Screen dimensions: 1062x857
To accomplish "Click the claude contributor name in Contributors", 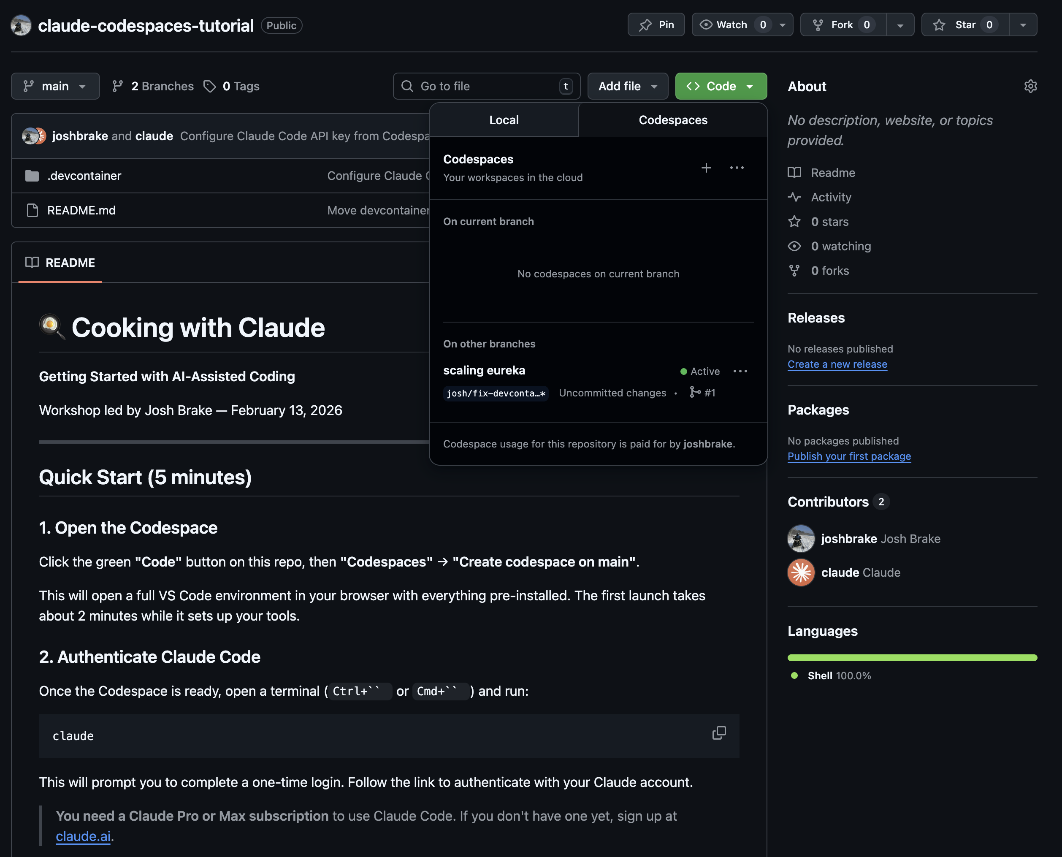I will tap(840, 572).
